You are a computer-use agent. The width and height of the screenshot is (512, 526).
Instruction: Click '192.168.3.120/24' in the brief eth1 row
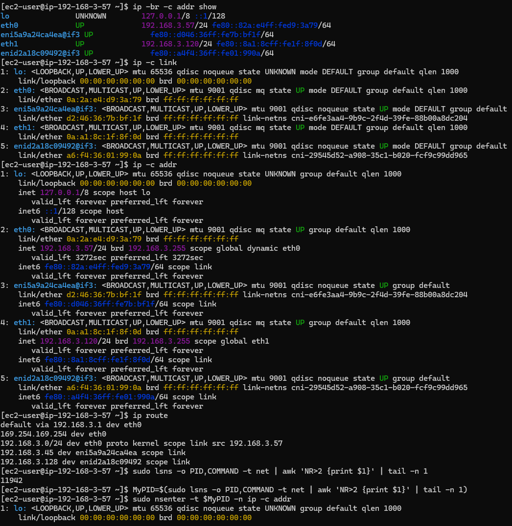pyautogui.click(x=177, y=44)
